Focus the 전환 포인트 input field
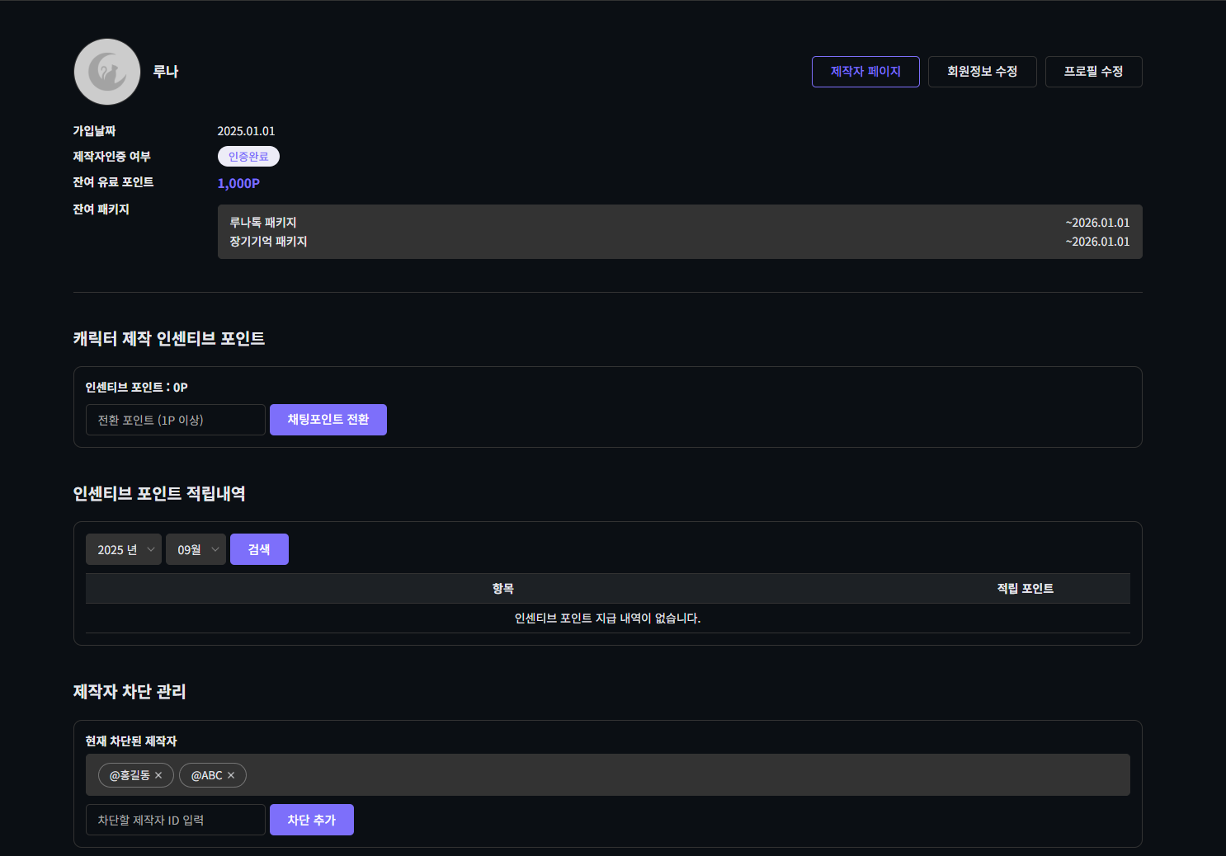The image size is (1226, 856). point(175,420)
